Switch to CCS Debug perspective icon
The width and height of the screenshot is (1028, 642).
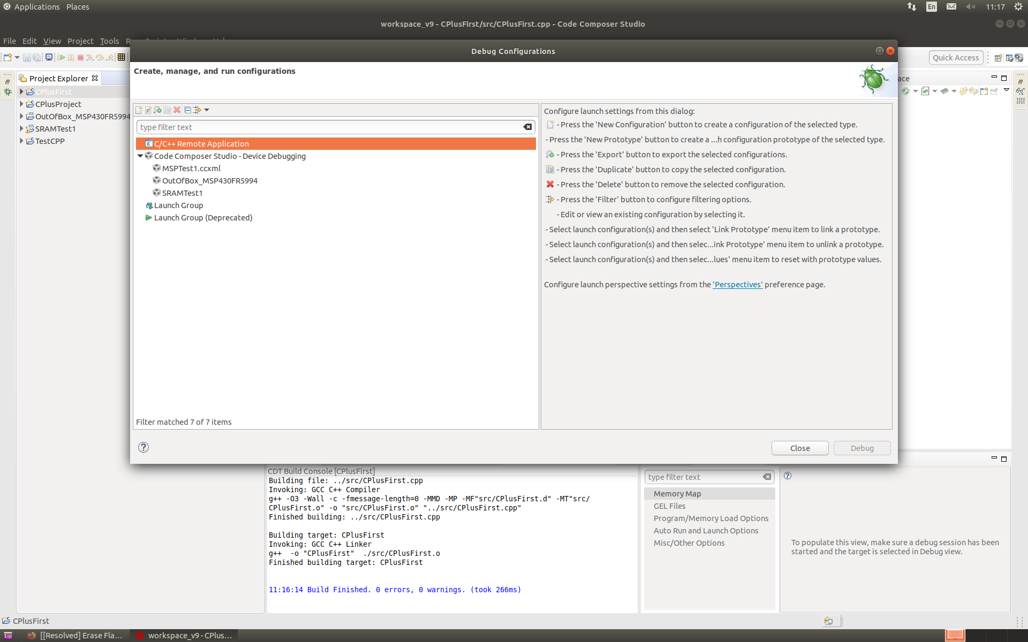pos(1019,58)
